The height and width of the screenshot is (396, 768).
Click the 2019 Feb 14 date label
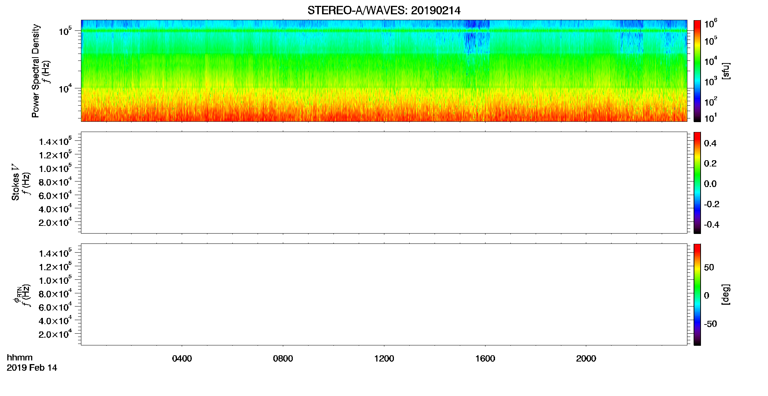[32, 368]
